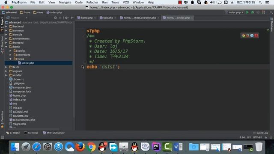Open Microsoft Word from the dock

coord(178,147)
